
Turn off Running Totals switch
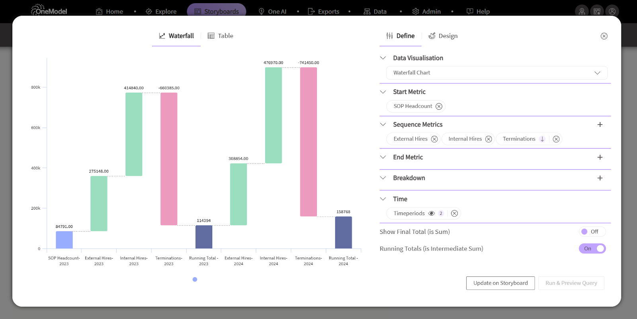(592, 249)
